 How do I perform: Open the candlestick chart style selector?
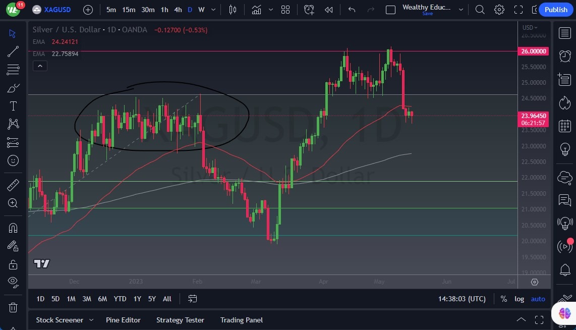pyautogui.click(x=233, y=10)
